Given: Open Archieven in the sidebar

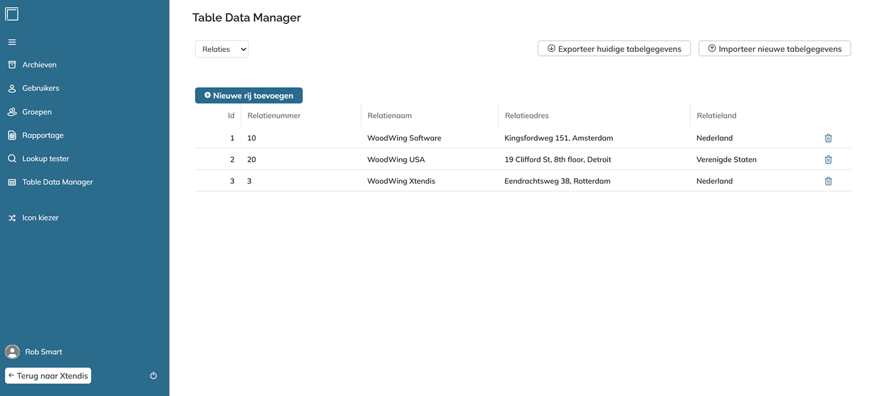Looking at the screenshot, I should pos(39,65).
